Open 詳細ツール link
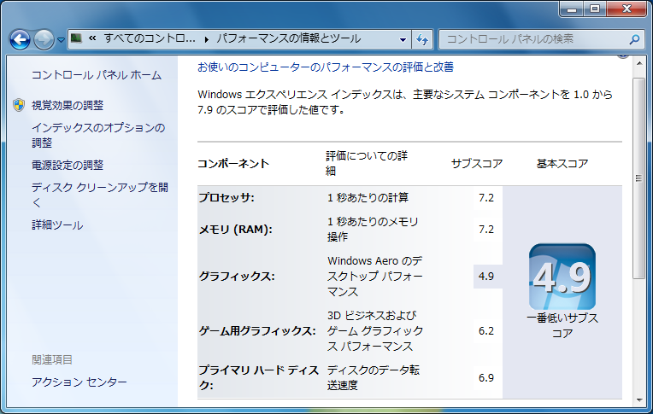This screenshot has height=414, width=653. click(57, 225)
